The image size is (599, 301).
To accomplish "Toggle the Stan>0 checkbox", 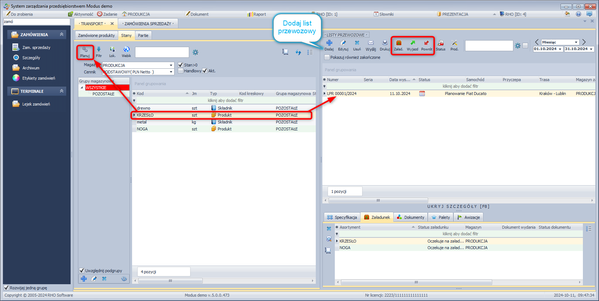I will tap(180, 65).
